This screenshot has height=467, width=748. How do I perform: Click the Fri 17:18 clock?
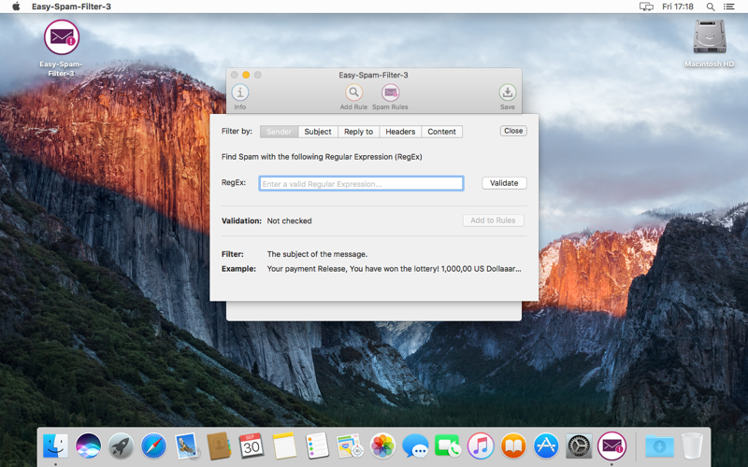tap(678, 7)
